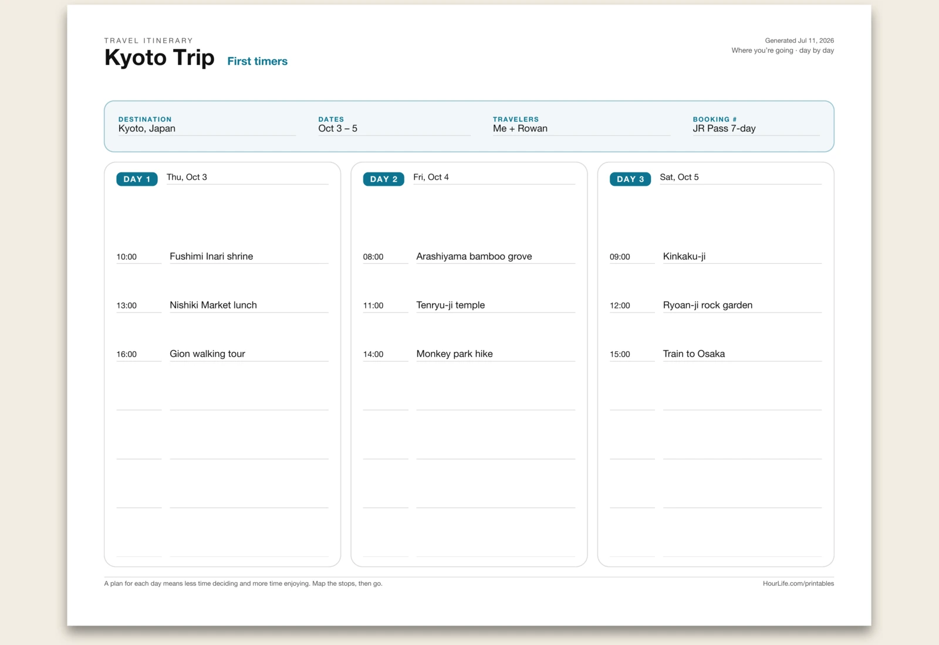The height and width of the screenshot is (645, 939).
Task: Select the 09:00 time on Day 3
Action: [x=631, y=257]
